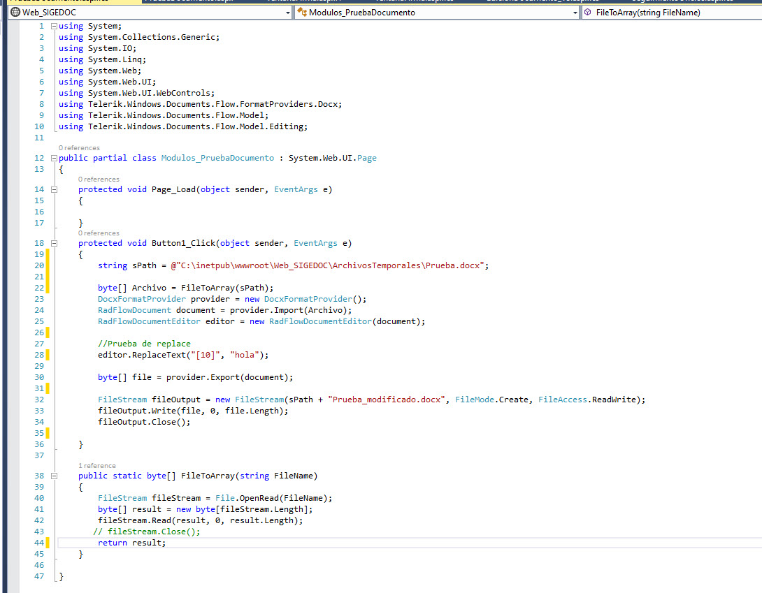Click the globe icon beside Web_SIGEDOC
762x593 pixels.
(x=15, y=13)
